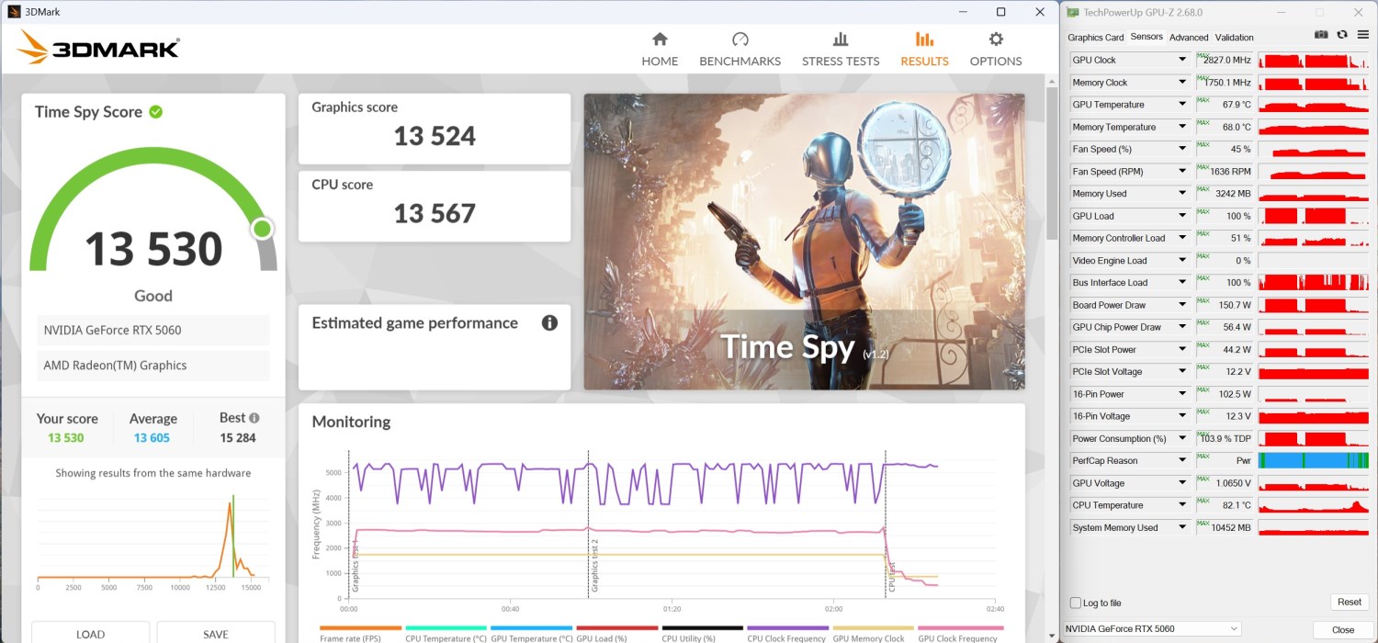Click the info icon beside Estimated game performance
The width and height of the screenshot is (1378, 643).
point(549,322)
